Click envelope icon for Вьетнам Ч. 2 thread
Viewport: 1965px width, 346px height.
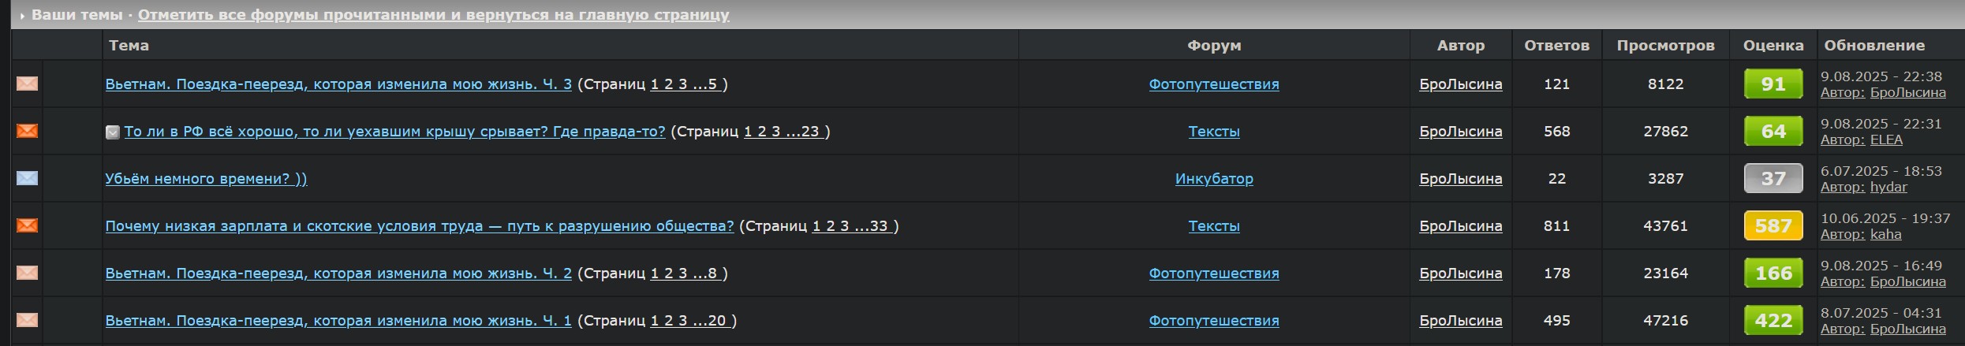(27, 273)
